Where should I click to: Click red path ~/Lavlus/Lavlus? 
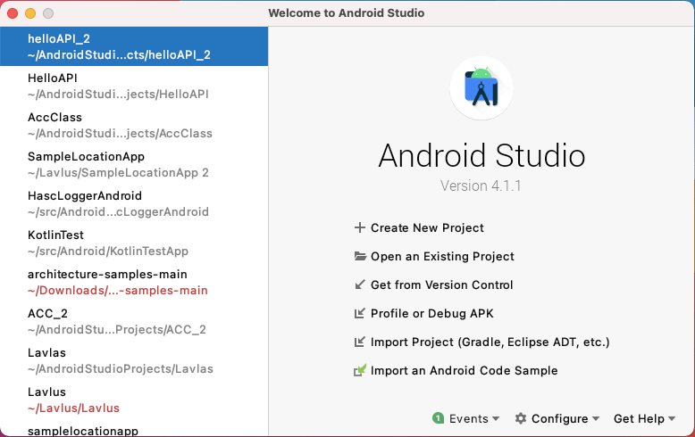coord(73,408)
